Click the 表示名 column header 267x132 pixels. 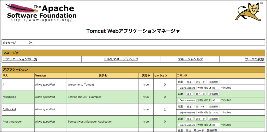[103, 75]
